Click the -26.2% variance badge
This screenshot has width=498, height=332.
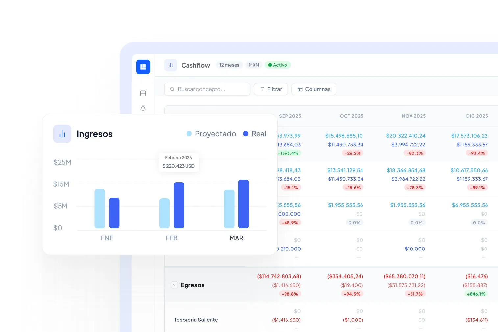pyautogui.click(x=353, y=153)
